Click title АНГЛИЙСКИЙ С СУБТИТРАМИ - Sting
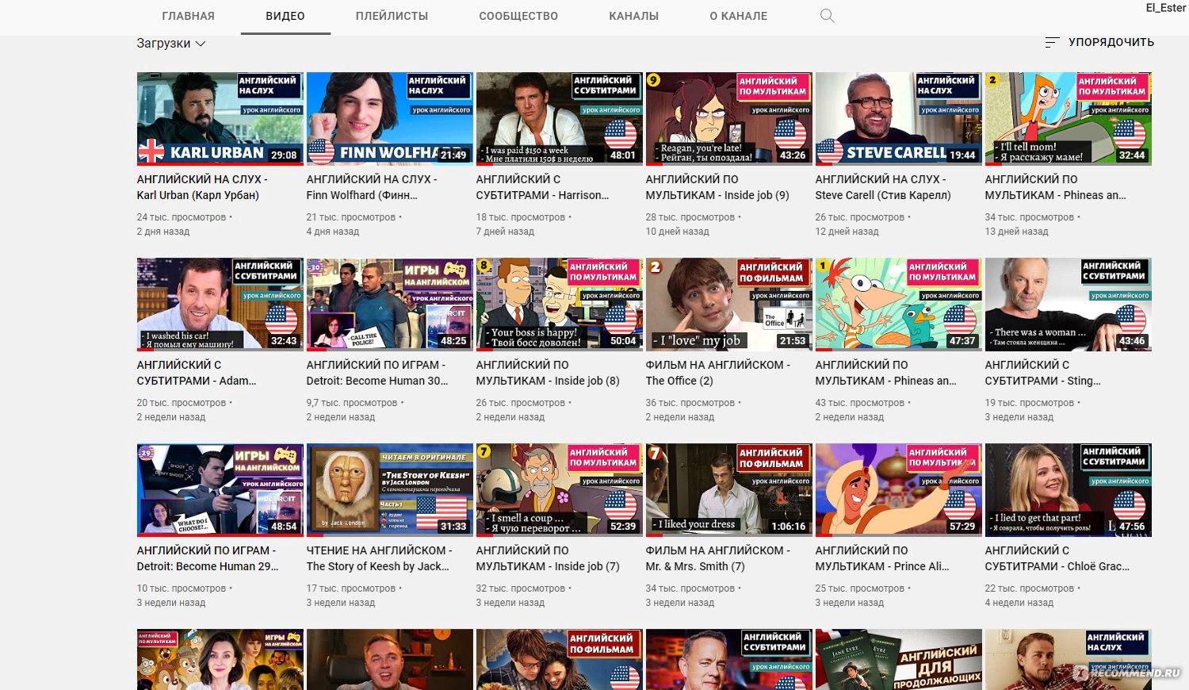The width and height of the screenshot is (1189, 690). (x=1042, y=373)
